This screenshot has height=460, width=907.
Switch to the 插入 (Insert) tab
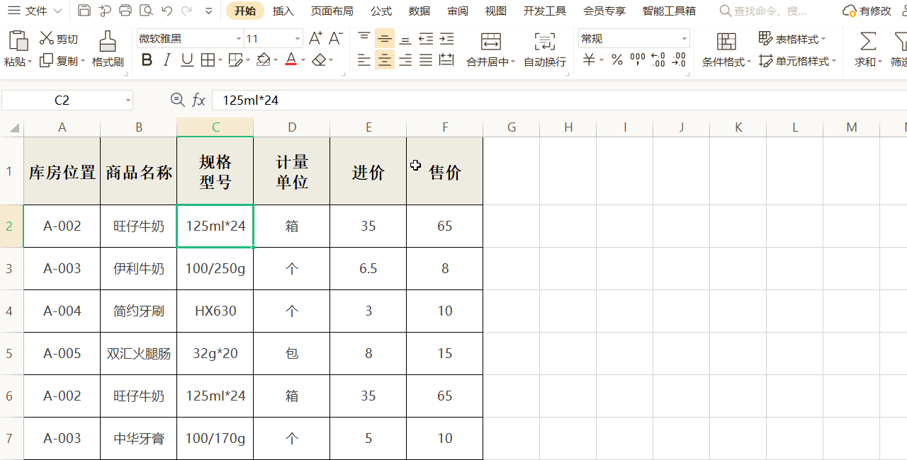tap(283, 11)
